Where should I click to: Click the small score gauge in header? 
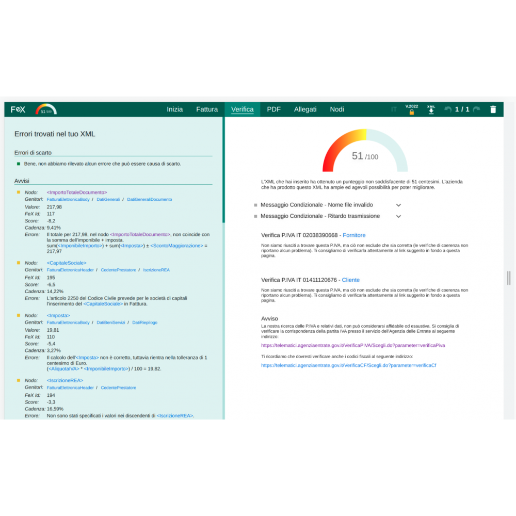(46, 109)
